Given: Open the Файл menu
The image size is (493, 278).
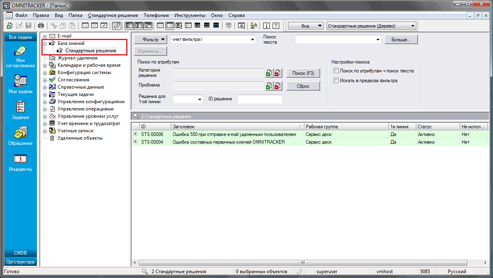Looking at the screenshot, I should (x=21, y=15).
